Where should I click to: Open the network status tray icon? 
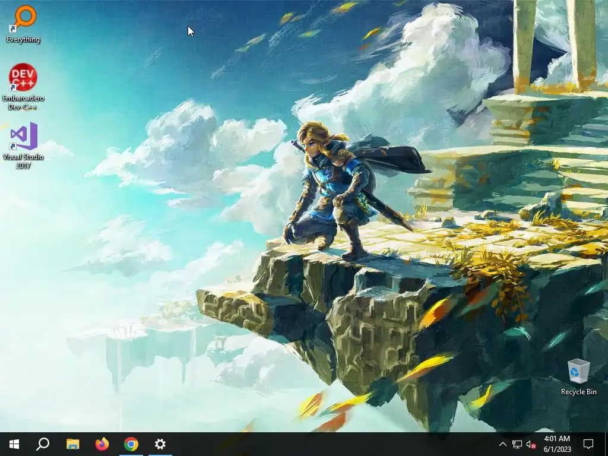click(x=517, y=444)
